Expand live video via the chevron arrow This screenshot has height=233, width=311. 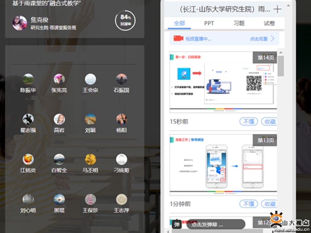[273, 39]
